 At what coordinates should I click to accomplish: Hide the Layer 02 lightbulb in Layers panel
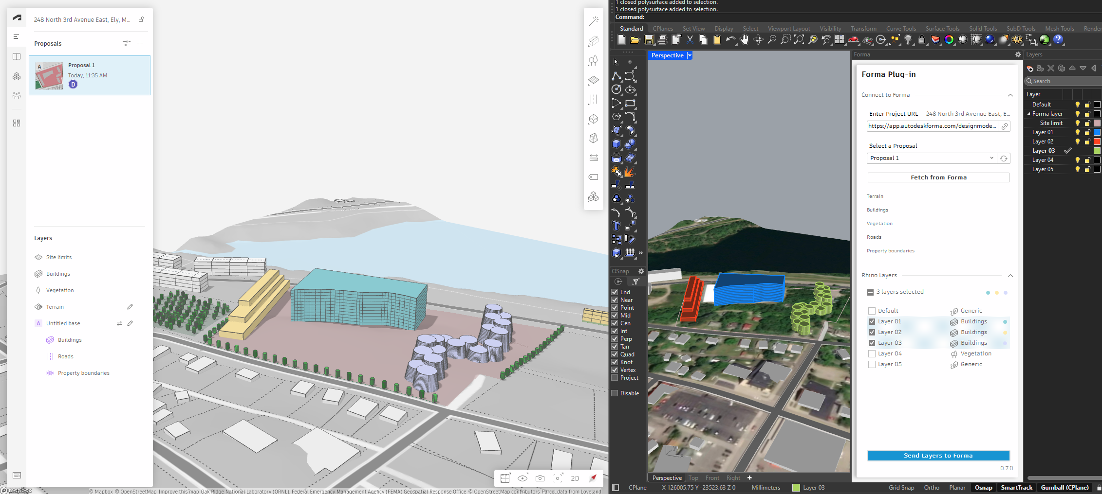tap(1077, 141)
